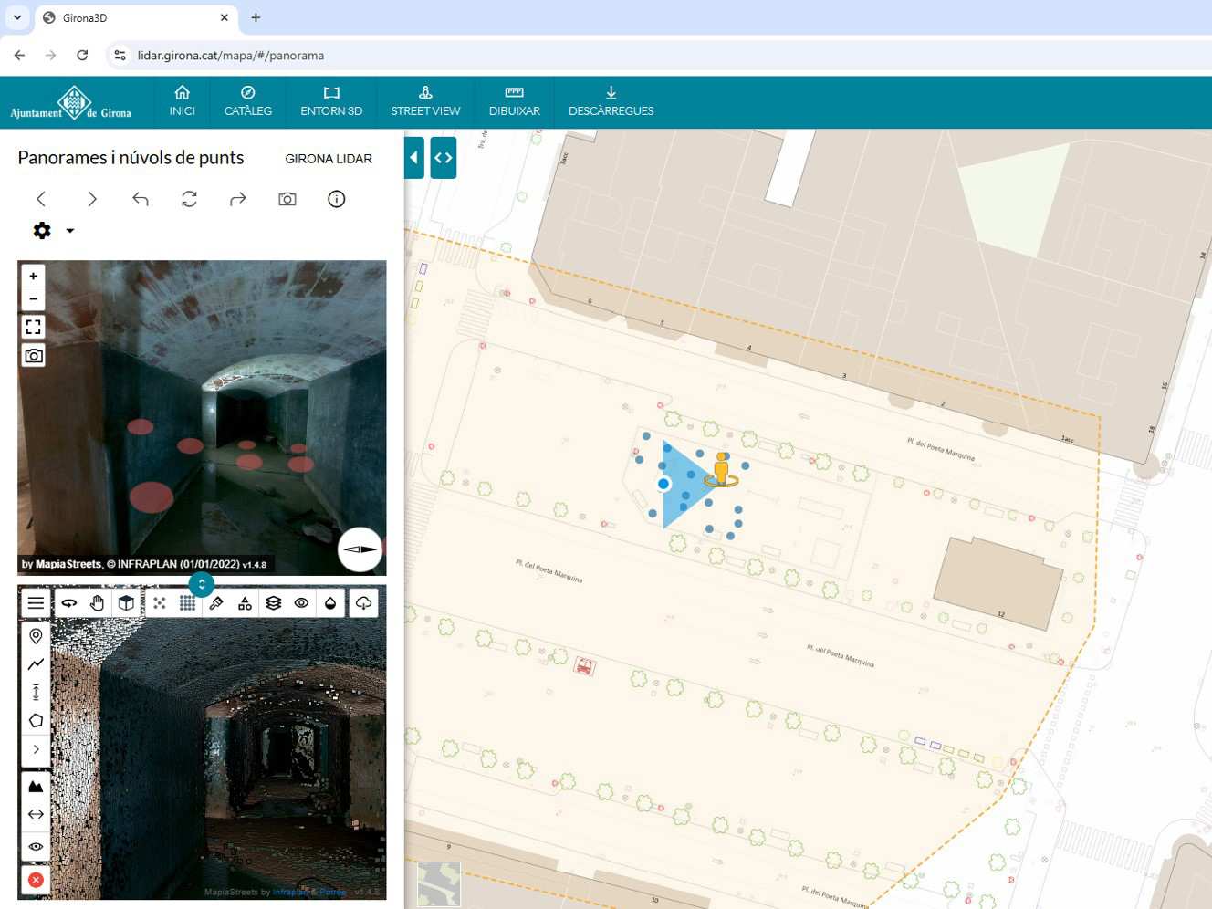Image resolution: width=1212 pixels, height=909 pixels.
Task: Open the STREET VIEW menu
Action: [x=425, y=101]
